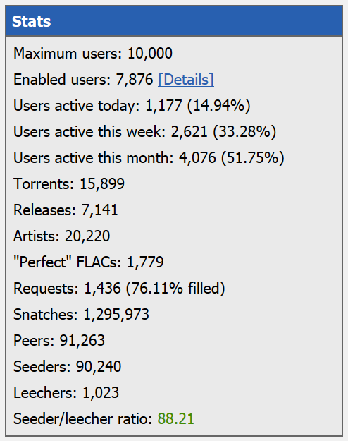This screenshot has width=348, height=441.
Task: Click the 51.75% active this month percentage
Action: (253, 158)
